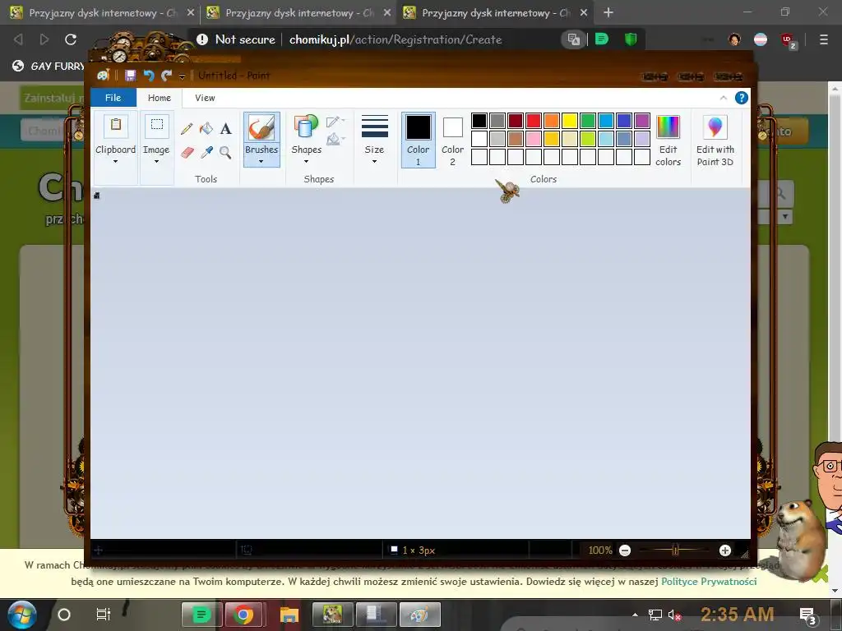842x631 pixels.
Task: Click the taskbar clock 2:35 AM
Action: pos(738,615)
